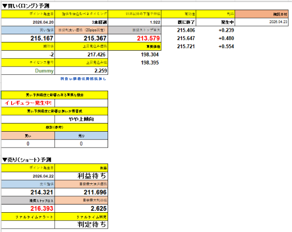The height and width of the screenshot is (232, 292).
Task: Click the red イレギュラー発生中! cell
Action: click(28, 103)
